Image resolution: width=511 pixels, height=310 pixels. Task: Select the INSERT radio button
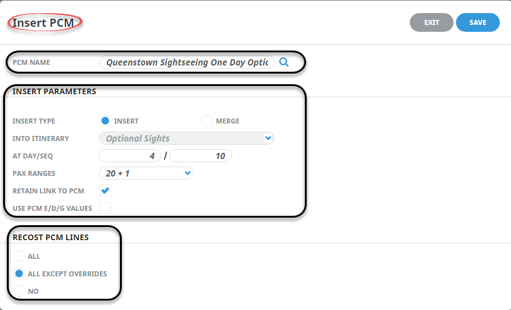pos(105,120)
